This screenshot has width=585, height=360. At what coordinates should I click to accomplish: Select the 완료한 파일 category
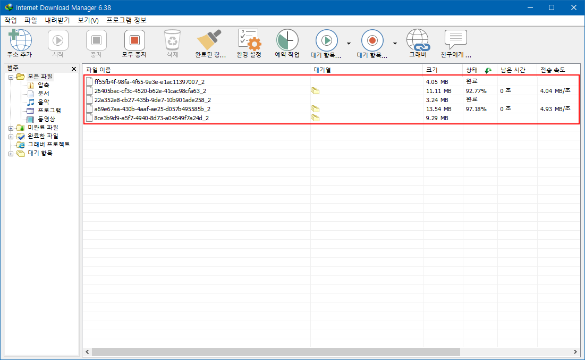(x=43, y=136)
